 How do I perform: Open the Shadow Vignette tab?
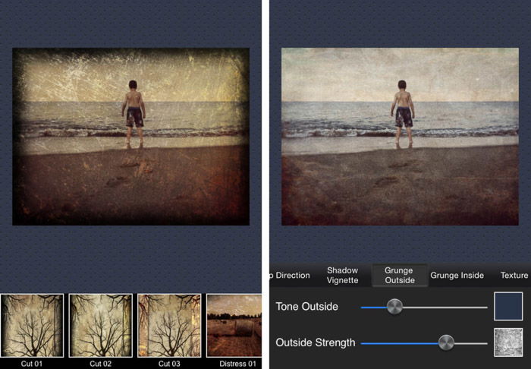tap(342, 275)
